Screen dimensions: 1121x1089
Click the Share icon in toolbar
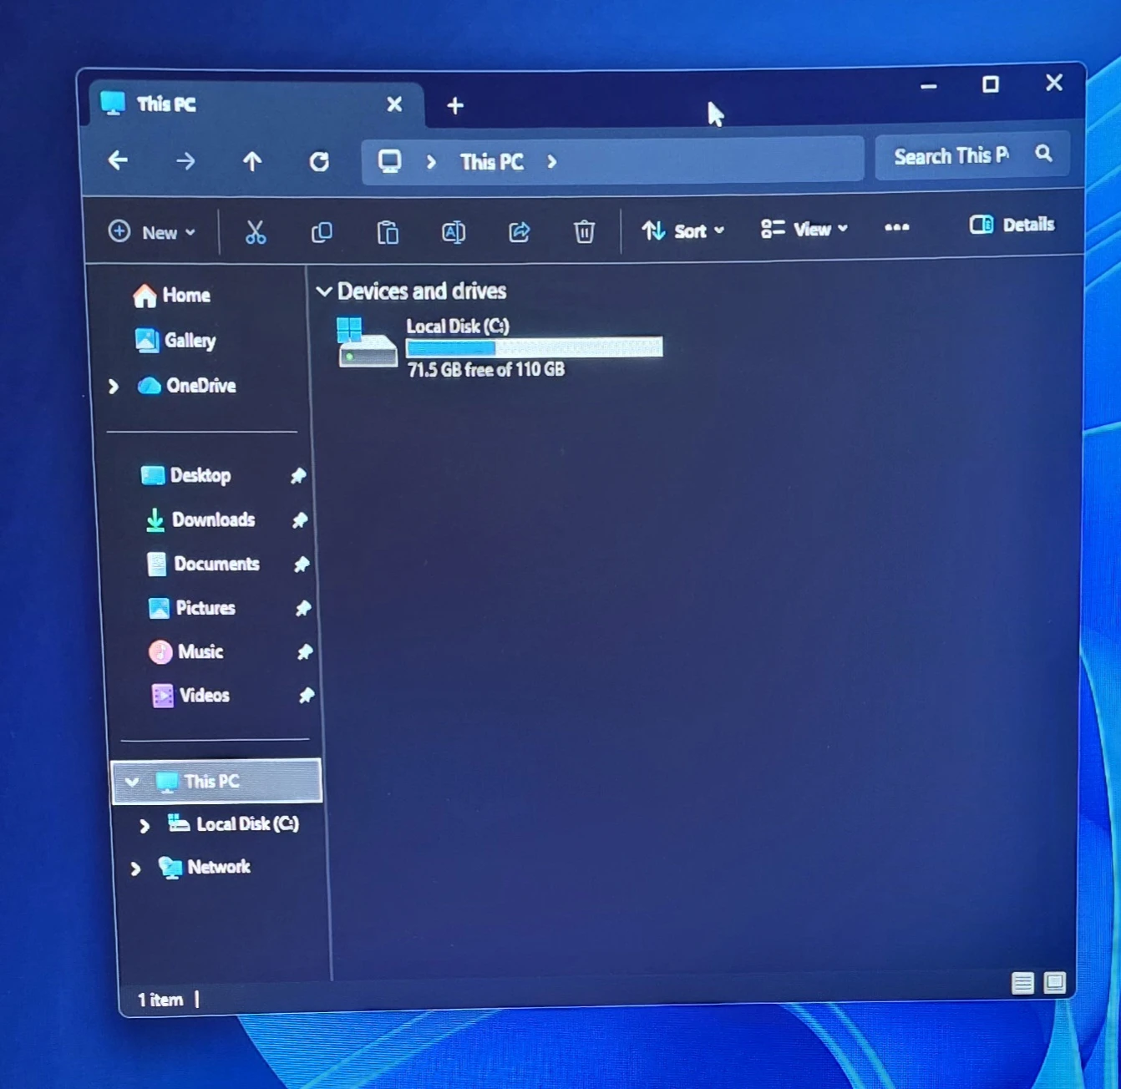[x=519, y=231]
